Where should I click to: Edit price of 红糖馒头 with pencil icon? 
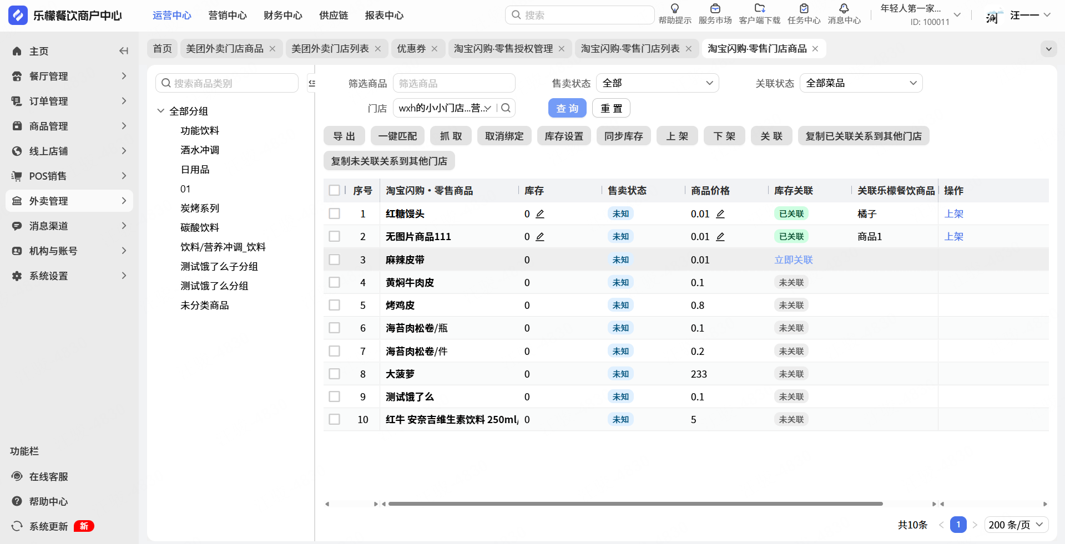(x=720, y=214)
